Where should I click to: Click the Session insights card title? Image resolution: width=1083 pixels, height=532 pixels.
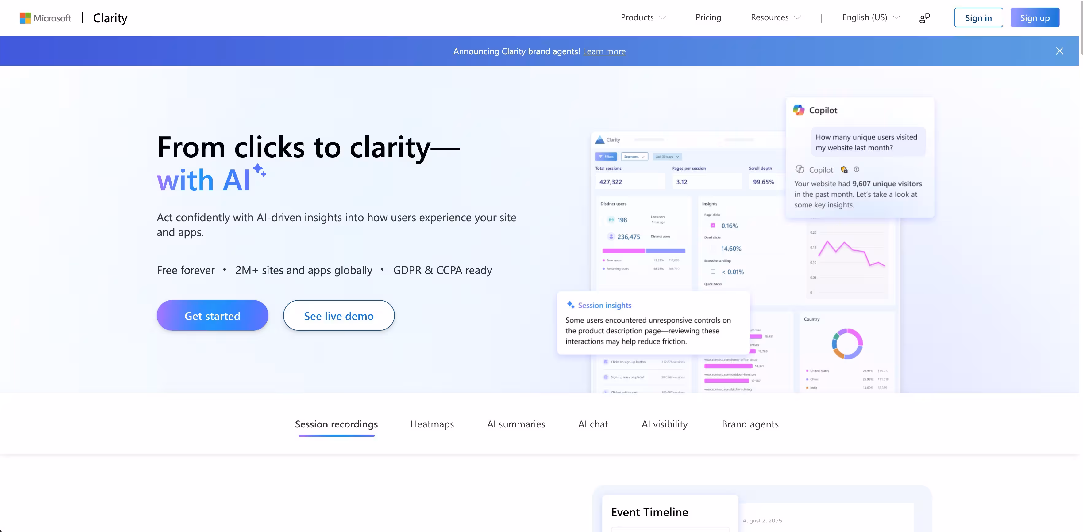tap(605, 305)
